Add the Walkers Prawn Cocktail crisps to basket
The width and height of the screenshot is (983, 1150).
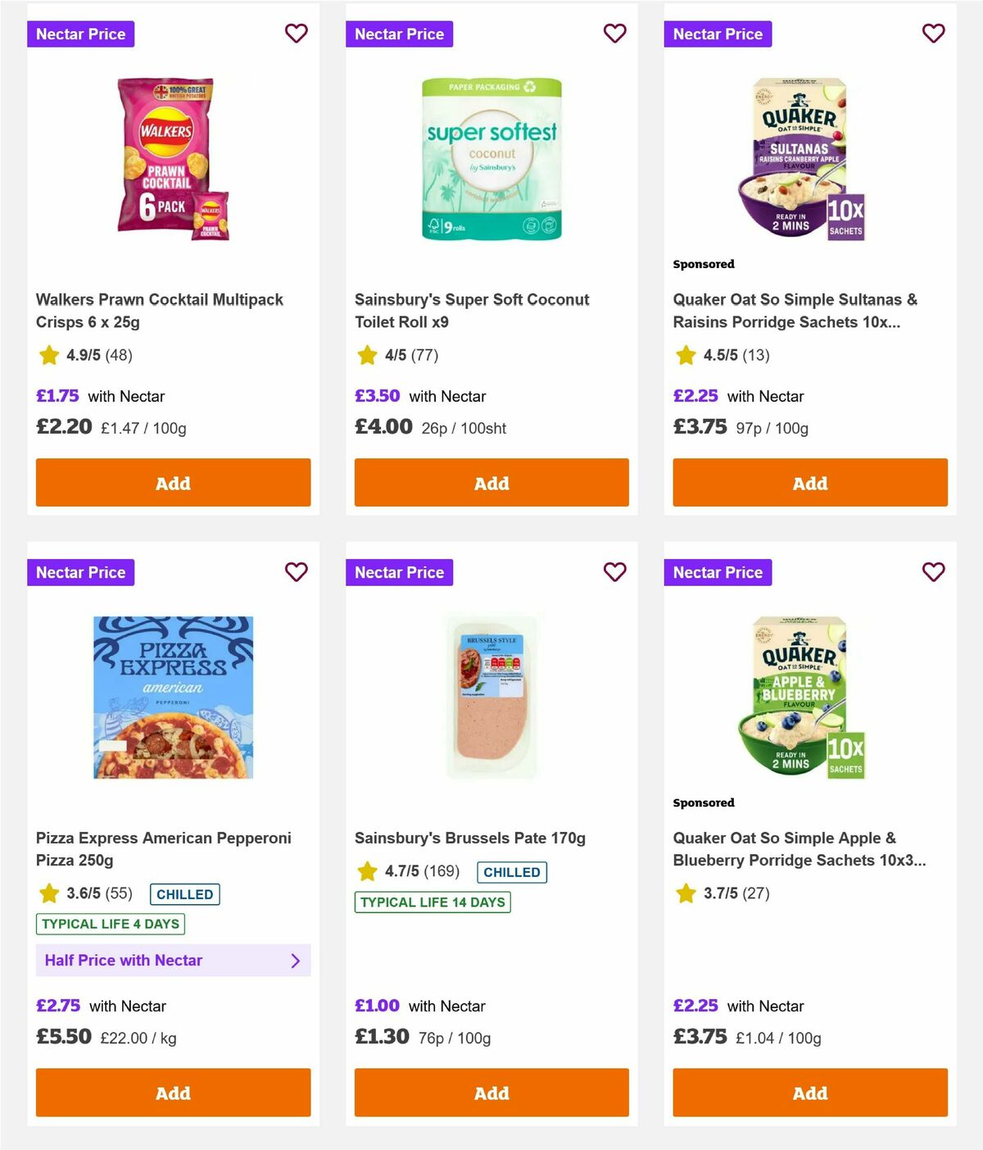173,483
